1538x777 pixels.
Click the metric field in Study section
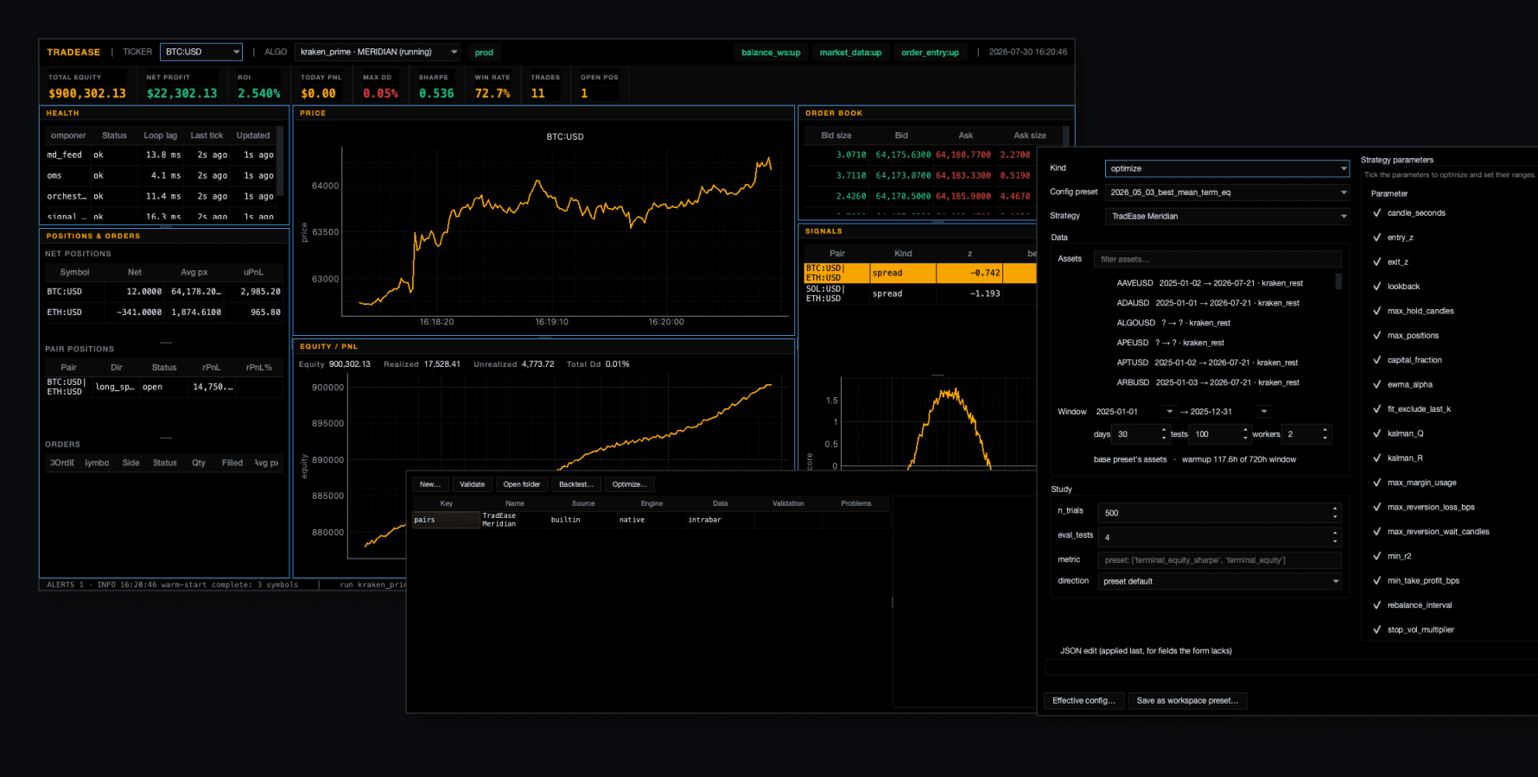pyautogui.click(x=1220, y=560)
